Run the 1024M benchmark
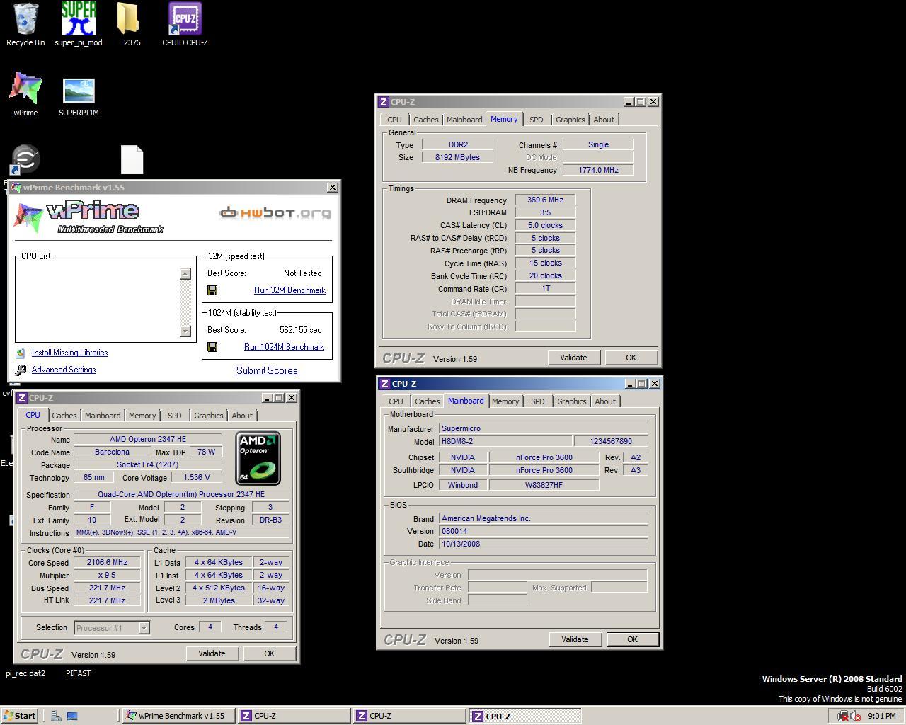Viewport: 906px width, 725px height. pyautogui.click(x=284, y=347)
